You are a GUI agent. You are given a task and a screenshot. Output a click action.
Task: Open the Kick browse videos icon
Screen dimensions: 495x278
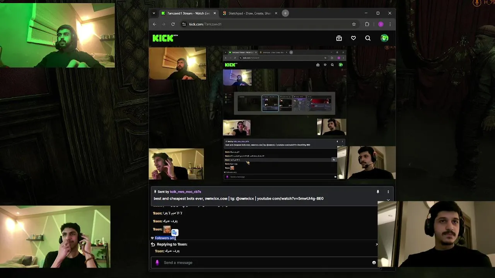(x=339, y=38)
